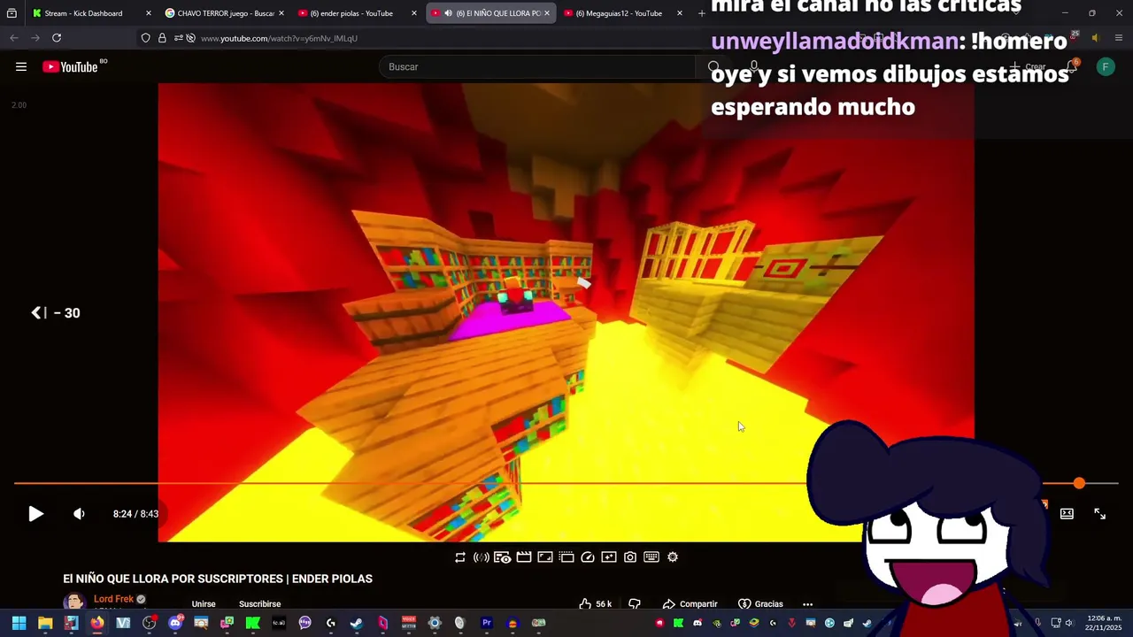Open File Explorer from the taskbar
Image resolution: width=1133 pixels, height=637 pixels.
[x=45, y=623]
